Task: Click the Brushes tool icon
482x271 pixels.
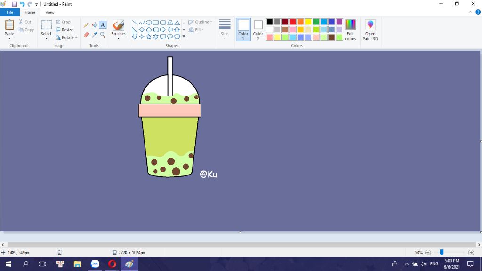Action: pyautogui.click(x=118, y=25)
